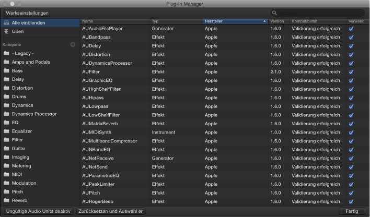Click the Suchen search field
The height and width of the screenshot is (217, 370).
click(x=318, y=13)
